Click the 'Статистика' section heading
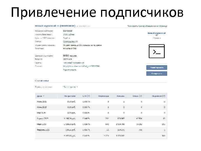Viewport: 201px width, 151px height. [x=42, y=81]
